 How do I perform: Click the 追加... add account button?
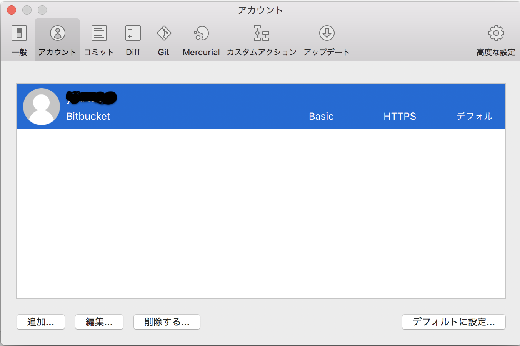[x=41, y=322]
